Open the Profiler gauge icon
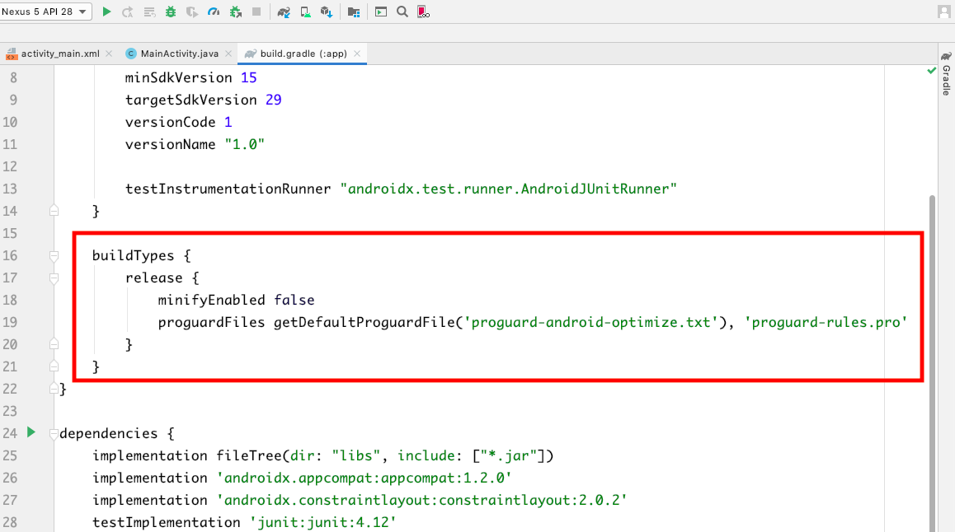955x532 pixels. (214, 12)
